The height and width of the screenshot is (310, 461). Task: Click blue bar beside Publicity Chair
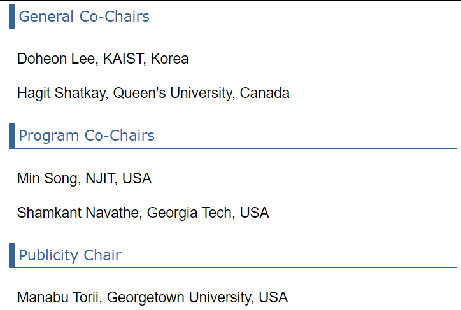tap(11, 255)
